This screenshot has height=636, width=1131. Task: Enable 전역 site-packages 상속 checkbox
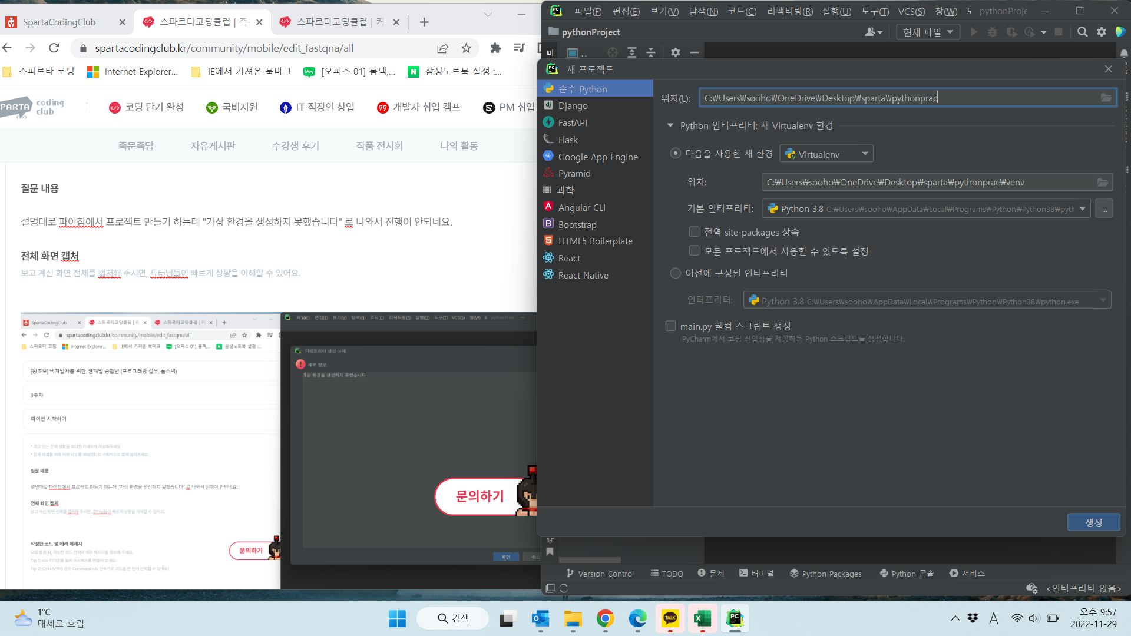pyautogui.click(x=695, y=232)
